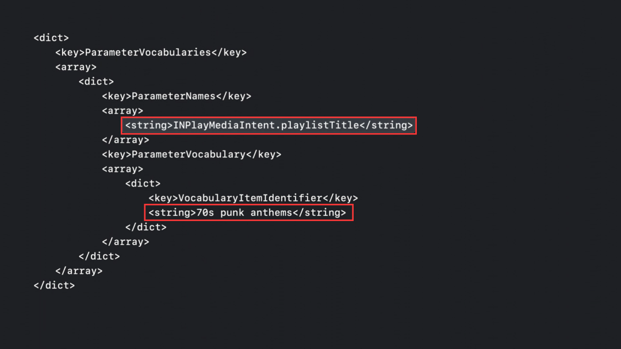This screenshot has width=621, height=349.
Task: Select the ParameterNames key line
Action: pos(177,96)
